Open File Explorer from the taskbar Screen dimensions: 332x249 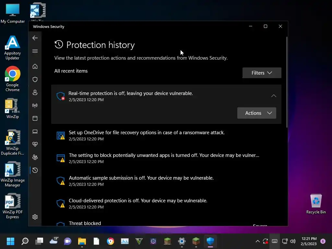82,241
